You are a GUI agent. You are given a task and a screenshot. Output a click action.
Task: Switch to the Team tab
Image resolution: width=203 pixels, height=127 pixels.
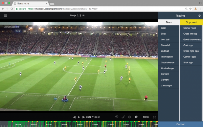pyautogui.click(x=169, y=22)
